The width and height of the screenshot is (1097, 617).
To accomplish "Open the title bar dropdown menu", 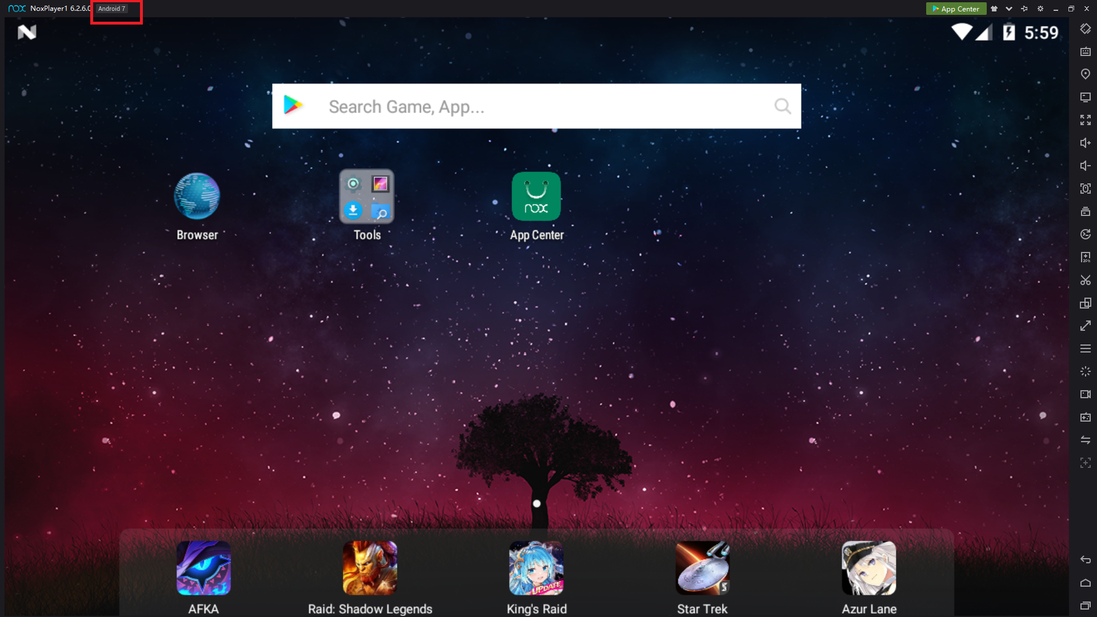I will coord(1009,9).
